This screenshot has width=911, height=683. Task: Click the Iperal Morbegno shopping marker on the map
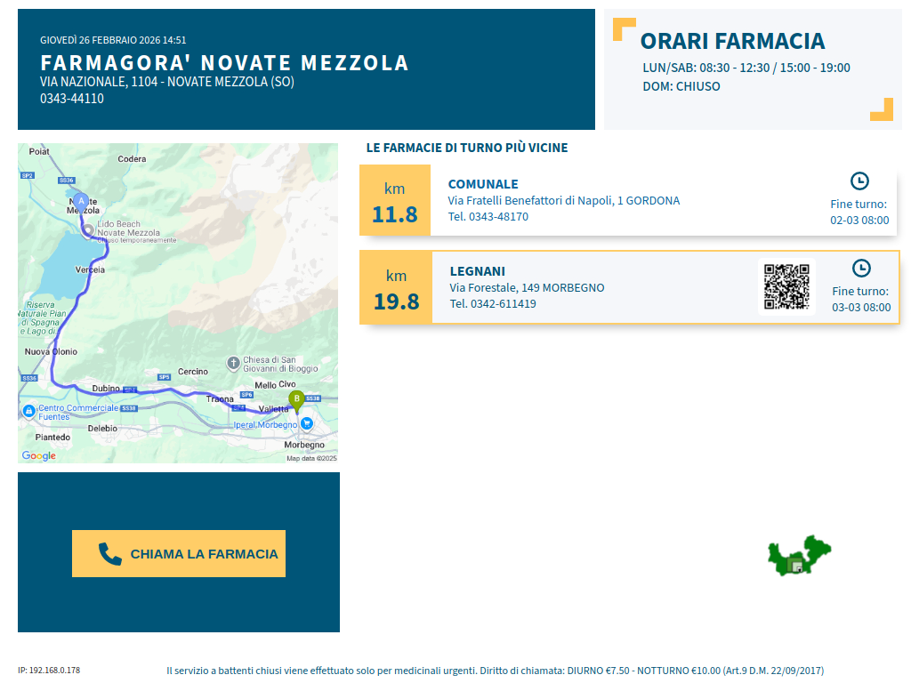point(306,423)
